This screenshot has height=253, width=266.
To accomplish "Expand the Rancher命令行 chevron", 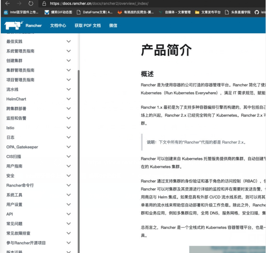I will click(x=68, y=185).
